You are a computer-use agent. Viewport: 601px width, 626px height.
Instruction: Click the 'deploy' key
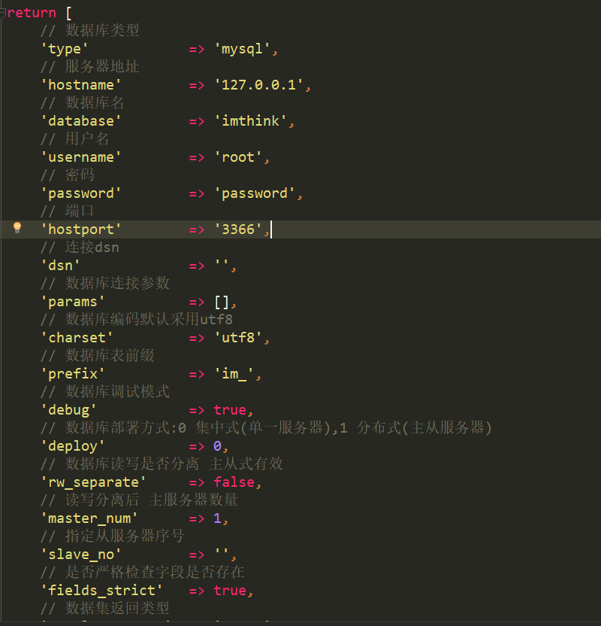pos(73,446)
